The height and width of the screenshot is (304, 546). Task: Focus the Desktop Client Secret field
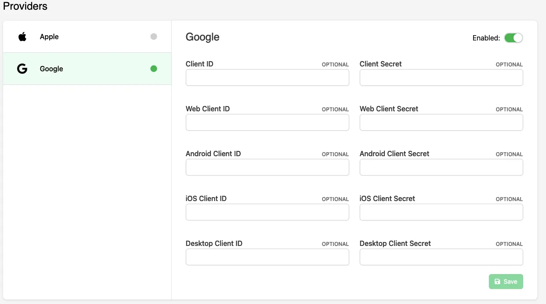pos(441,257)
